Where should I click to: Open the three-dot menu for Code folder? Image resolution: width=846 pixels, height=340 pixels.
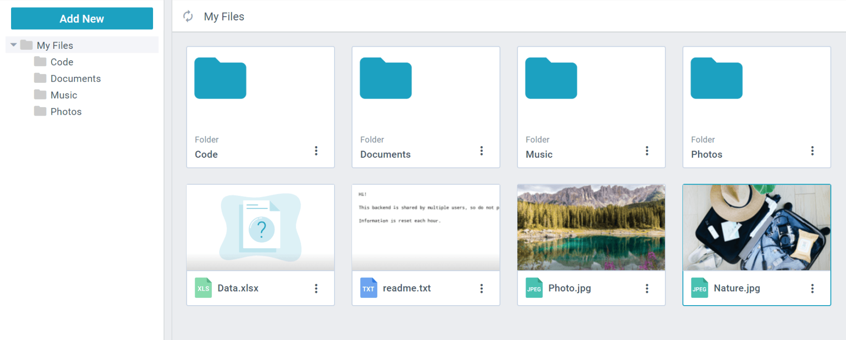point(316,151)
